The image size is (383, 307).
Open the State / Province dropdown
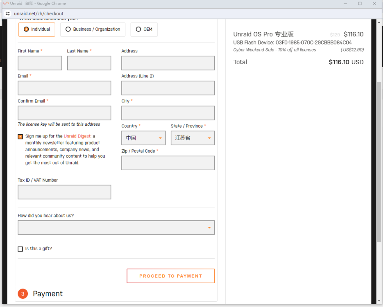coord(193,138)
